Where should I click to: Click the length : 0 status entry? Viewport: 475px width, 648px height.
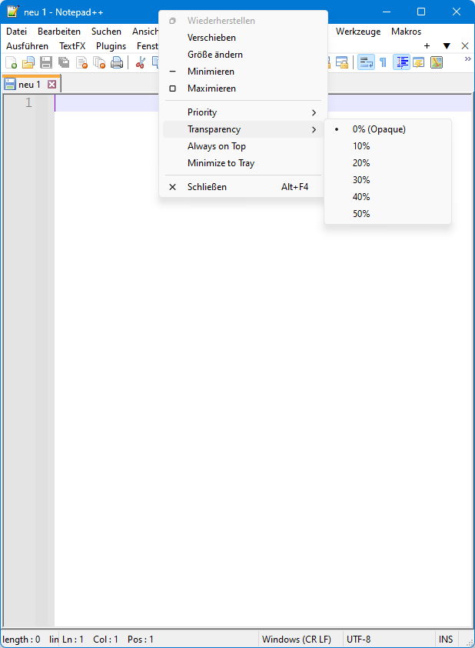(x=22, y=640)
